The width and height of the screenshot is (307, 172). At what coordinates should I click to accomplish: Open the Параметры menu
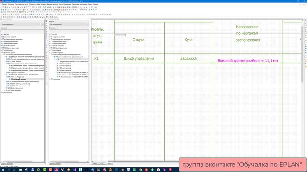[x=67, y=4]
